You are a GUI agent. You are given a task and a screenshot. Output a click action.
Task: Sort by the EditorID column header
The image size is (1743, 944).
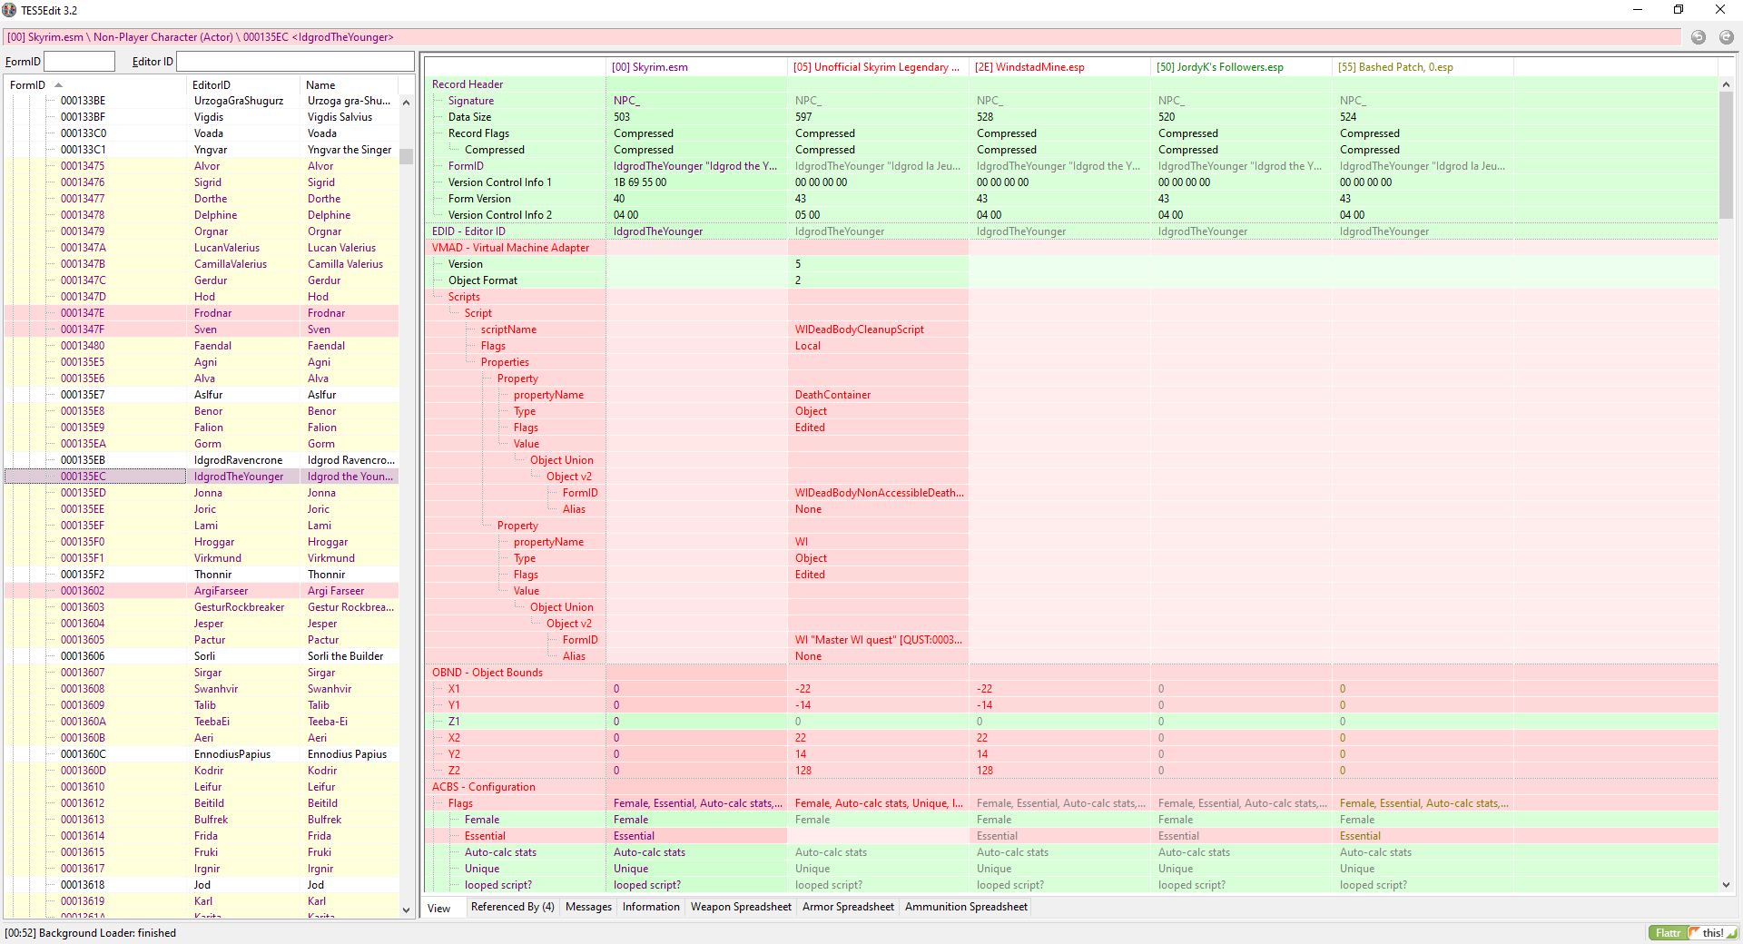(243, 85)
